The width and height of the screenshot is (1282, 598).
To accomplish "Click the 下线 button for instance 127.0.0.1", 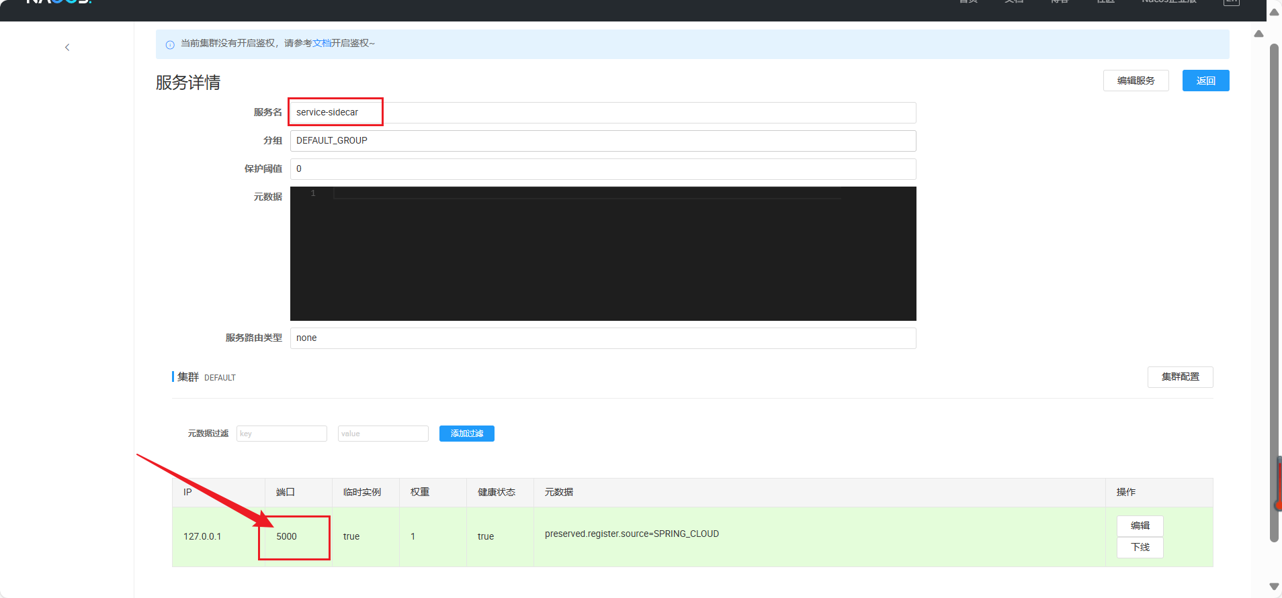I will click(1140, 547).
